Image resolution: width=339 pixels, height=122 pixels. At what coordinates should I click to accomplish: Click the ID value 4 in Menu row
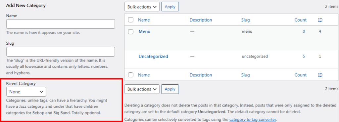[x=320, y=31]
